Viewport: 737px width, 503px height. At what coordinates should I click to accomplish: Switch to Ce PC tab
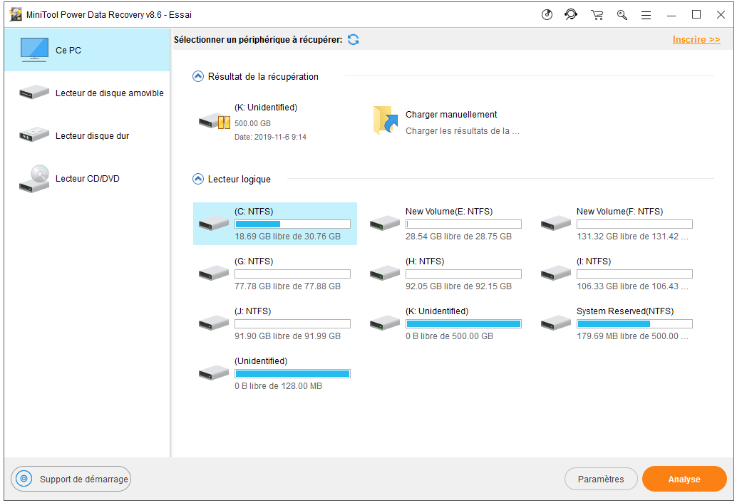(87, 50)
